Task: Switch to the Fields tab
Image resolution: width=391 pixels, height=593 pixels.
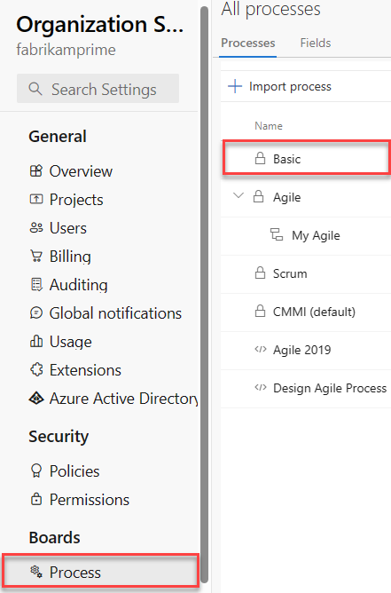Action: click(316, 43)
